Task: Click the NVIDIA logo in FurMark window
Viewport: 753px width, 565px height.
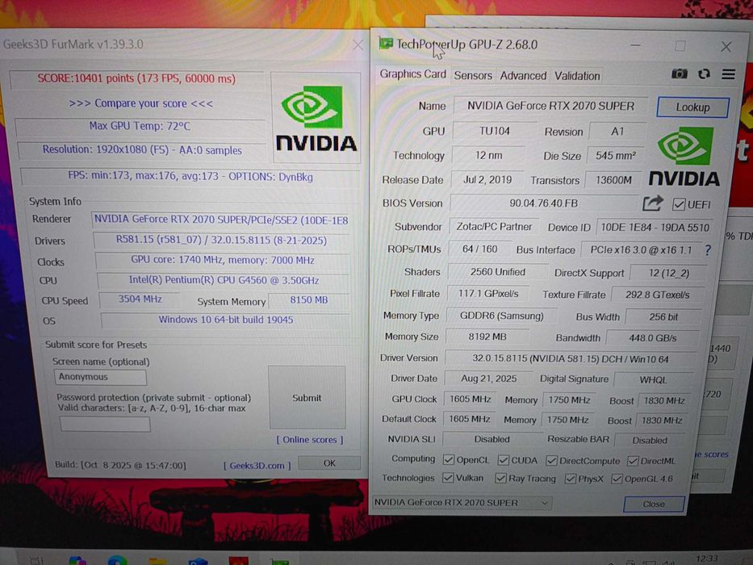Action: pos(316,118)
